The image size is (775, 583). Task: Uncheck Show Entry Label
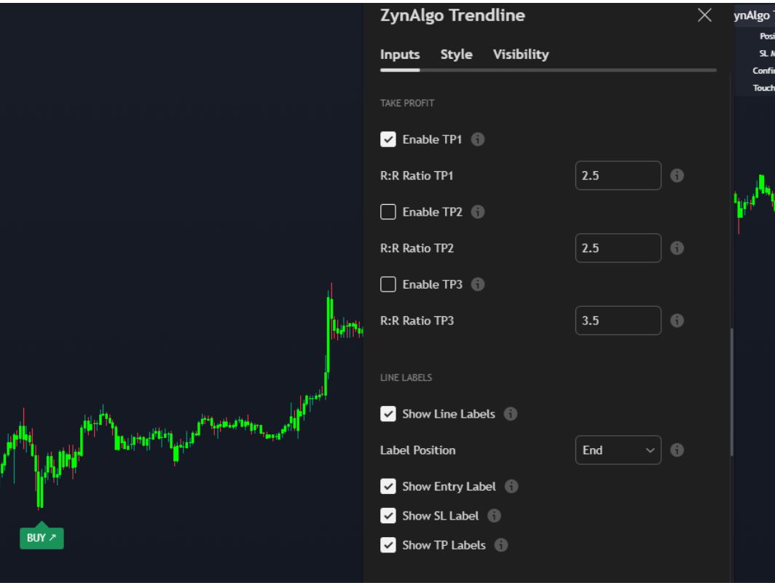388,487
